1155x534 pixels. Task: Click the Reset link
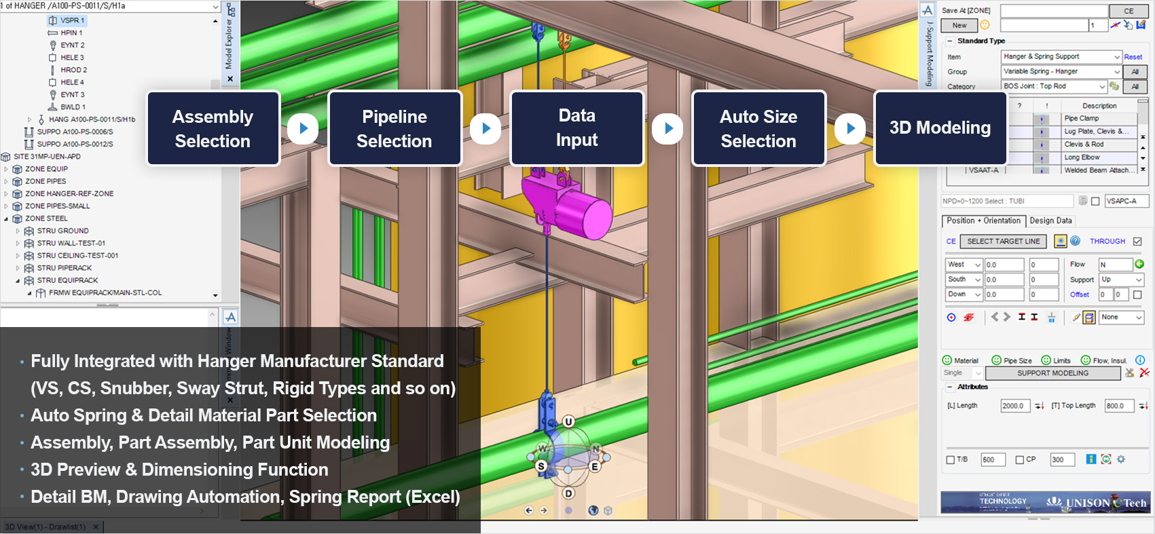[x=1133, y=57]
